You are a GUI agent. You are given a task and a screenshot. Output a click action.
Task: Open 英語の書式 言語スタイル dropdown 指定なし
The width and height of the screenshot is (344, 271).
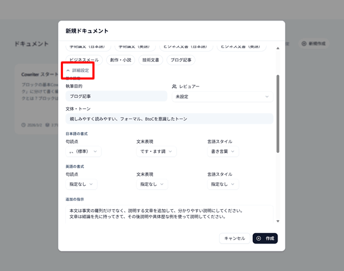223,184
